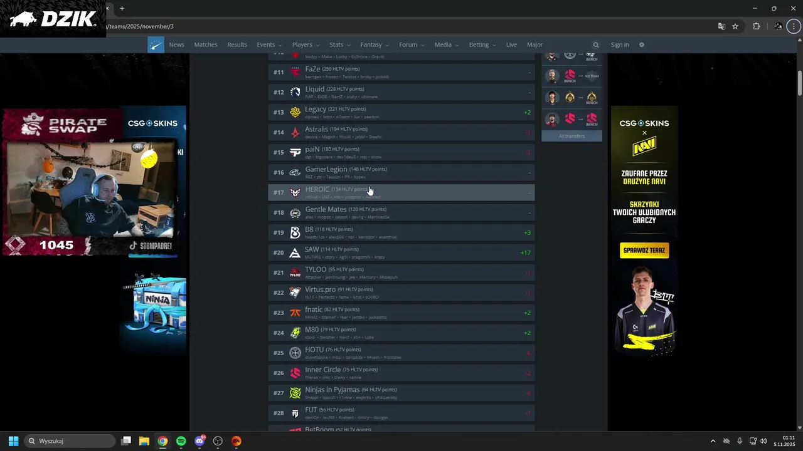Open the Gentle Mates team name link
This screenshot has width=803, height=451.
[326, 209]
